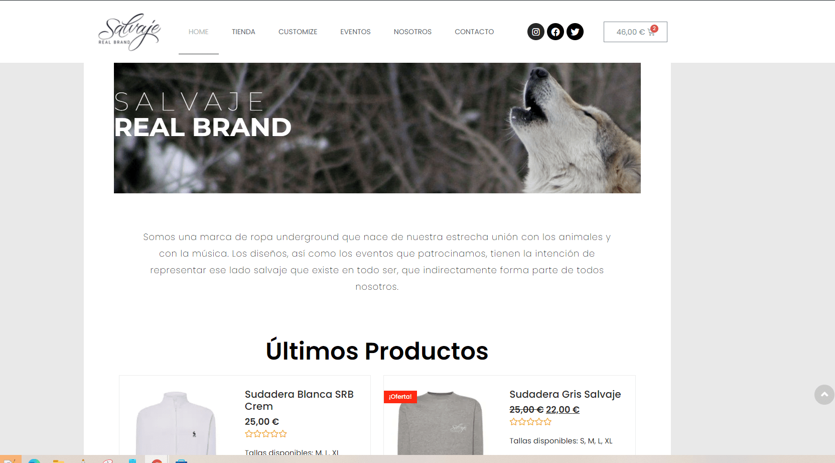
Task: Open Sudadera Blanca SRB Crem product link
Action: 299,400
